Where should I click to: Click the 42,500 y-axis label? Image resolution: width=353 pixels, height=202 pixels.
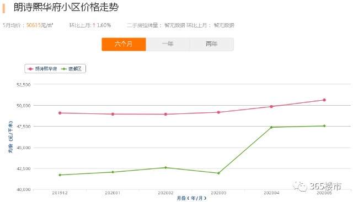pyautogui.click(x=23, y=169)
